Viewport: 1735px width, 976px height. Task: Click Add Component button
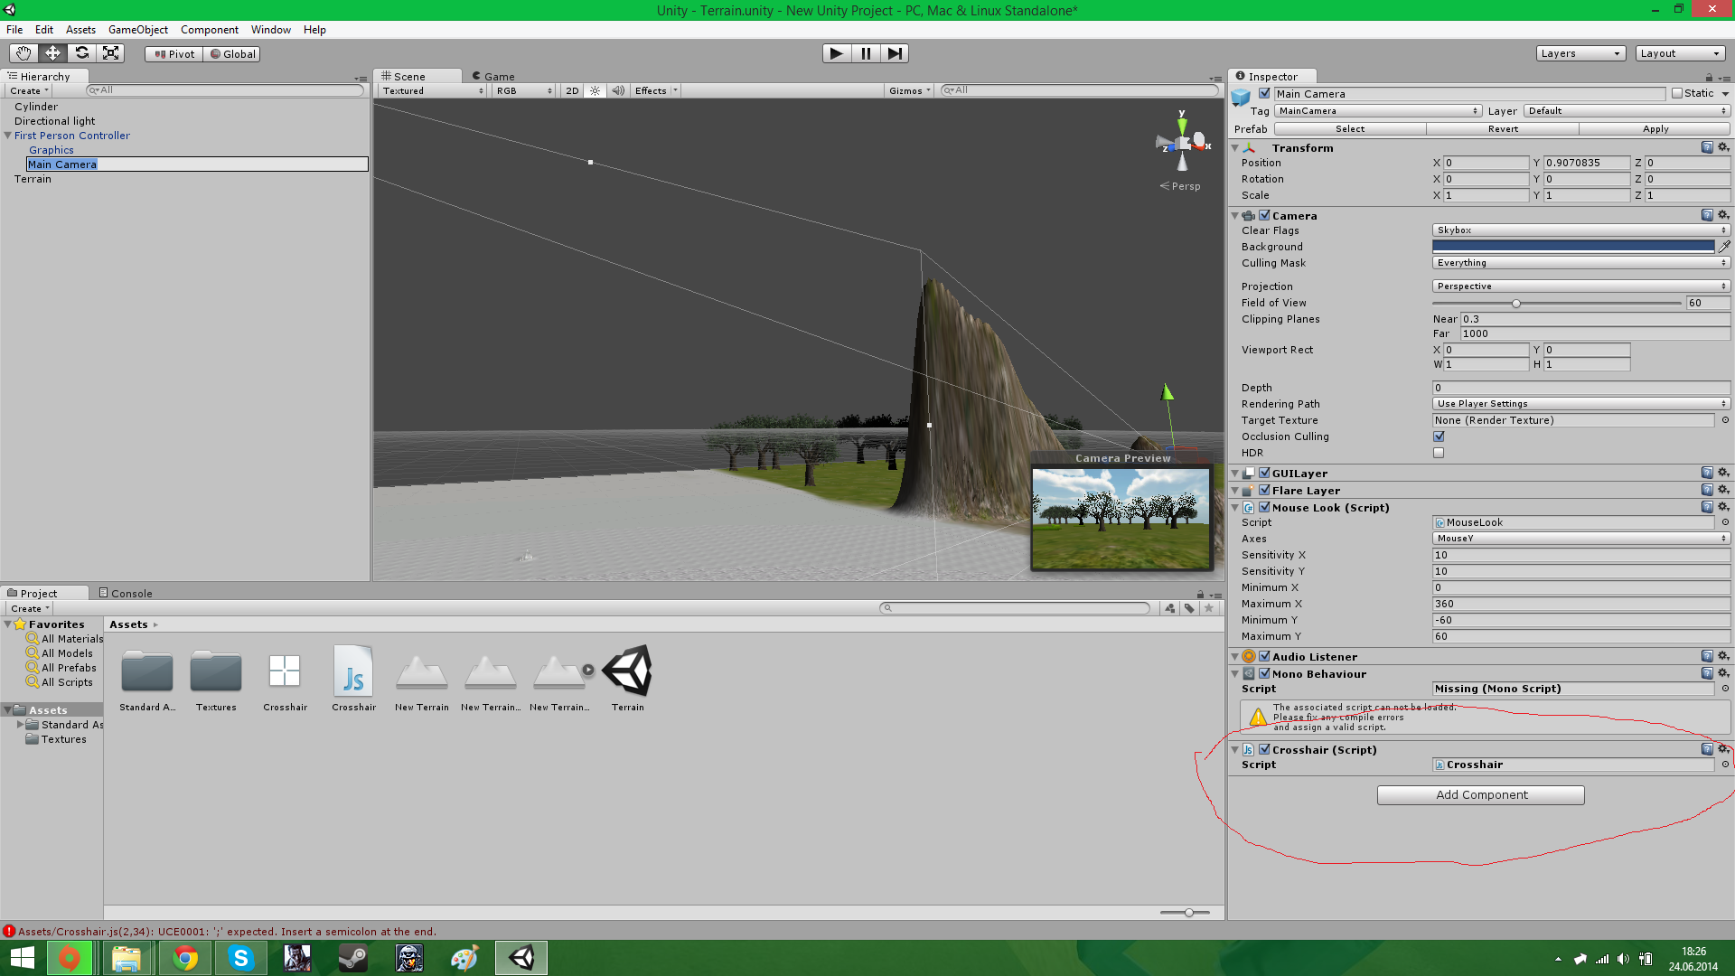coord(1481,794)
